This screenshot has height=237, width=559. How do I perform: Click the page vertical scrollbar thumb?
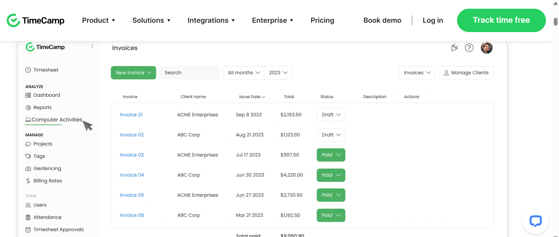(x=556, y=22)
